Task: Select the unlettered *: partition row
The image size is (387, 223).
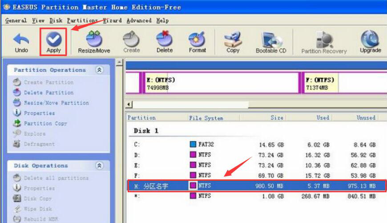Action: pos(257,196)
